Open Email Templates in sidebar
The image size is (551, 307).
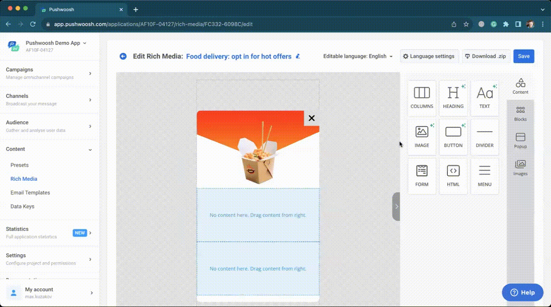[30, 193]
